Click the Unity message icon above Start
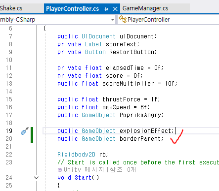This screenshot has height=191, width=219. coord(60,170)
